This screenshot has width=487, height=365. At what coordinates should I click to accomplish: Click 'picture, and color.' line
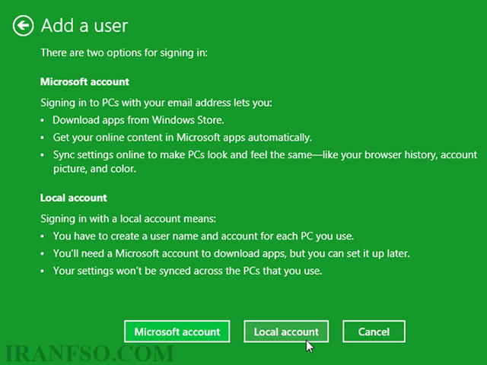click(94, 169)
